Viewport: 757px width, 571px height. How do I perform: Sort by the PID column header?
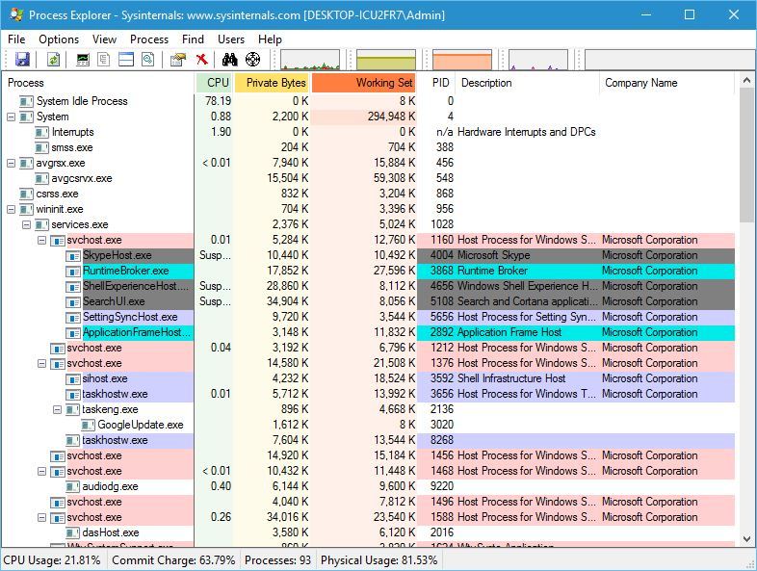[x=437, y=83]
